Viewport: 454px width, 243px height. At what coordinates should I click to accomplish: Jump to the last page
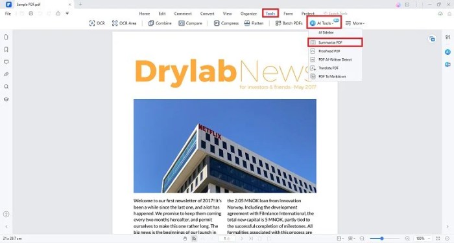point(251,238)
